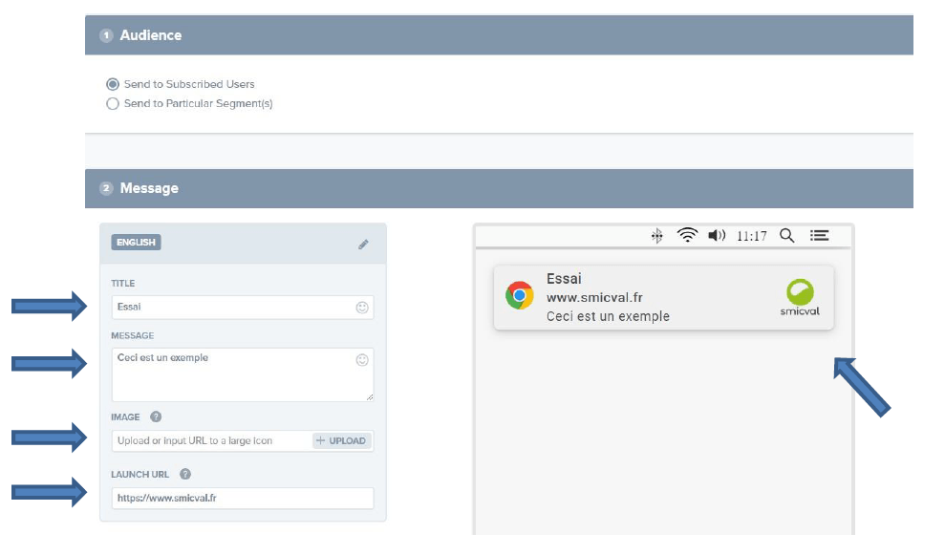Open emoji picker in the Title field
Image resolution: width=945 pixels, height=555 pixels.
[362, 308]
